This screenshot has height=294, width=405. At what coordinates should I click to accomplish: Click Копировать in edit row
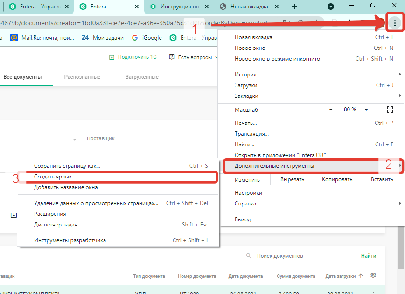tap(337, 179)
